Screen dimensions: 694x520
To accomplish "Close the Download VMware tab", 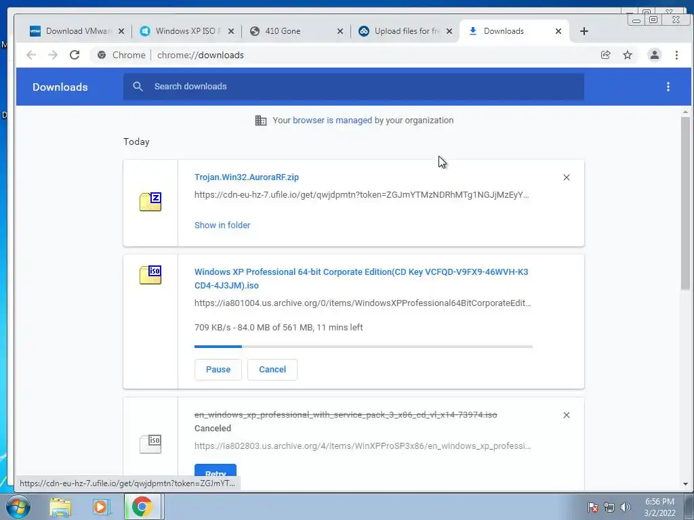I will click(121, 31).
